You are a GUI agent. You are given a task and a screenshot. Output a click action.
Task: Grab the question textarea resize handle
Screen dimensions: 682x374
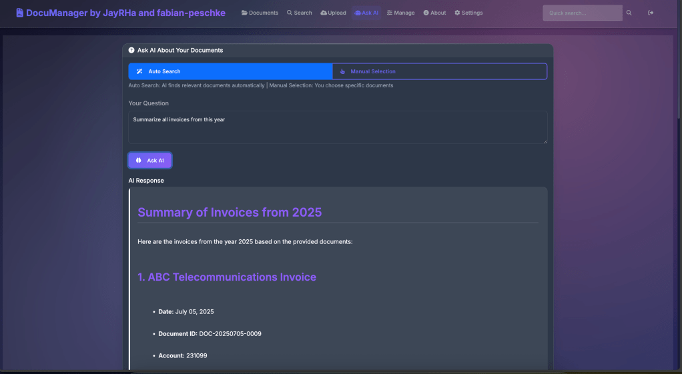pyautogui.click(x=545, y=141)
